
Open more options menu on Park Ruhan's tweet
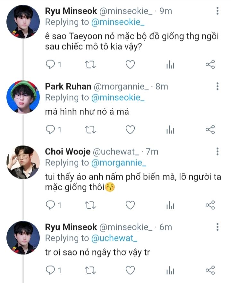(x=218, y=87)
